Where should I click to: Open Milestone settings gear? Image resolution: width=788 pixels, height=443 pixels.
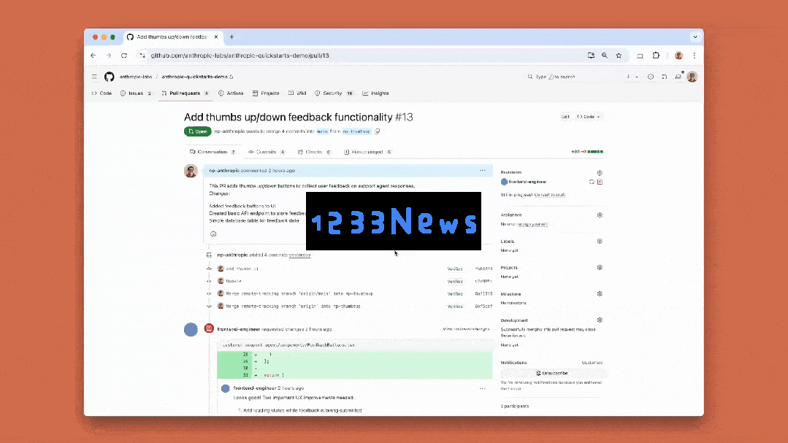600,294
